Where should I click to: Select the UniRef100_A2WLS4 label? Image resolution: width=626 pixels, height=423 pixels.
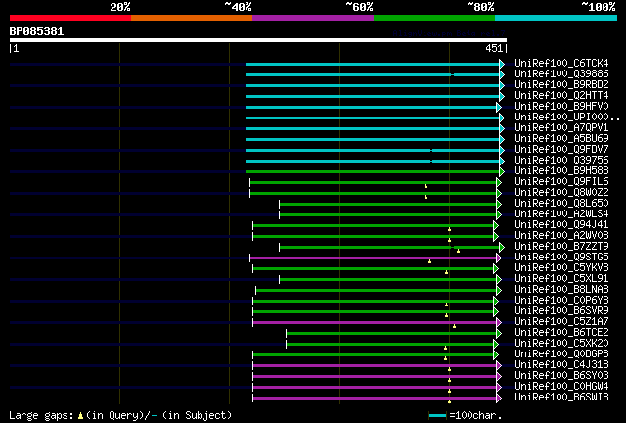click(x=561, y=214)
